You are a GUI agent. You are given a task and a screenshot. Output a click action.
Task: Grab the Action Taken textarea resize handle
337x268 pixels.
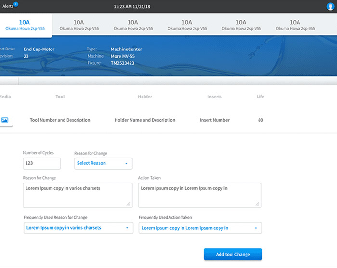pos(258,204)
